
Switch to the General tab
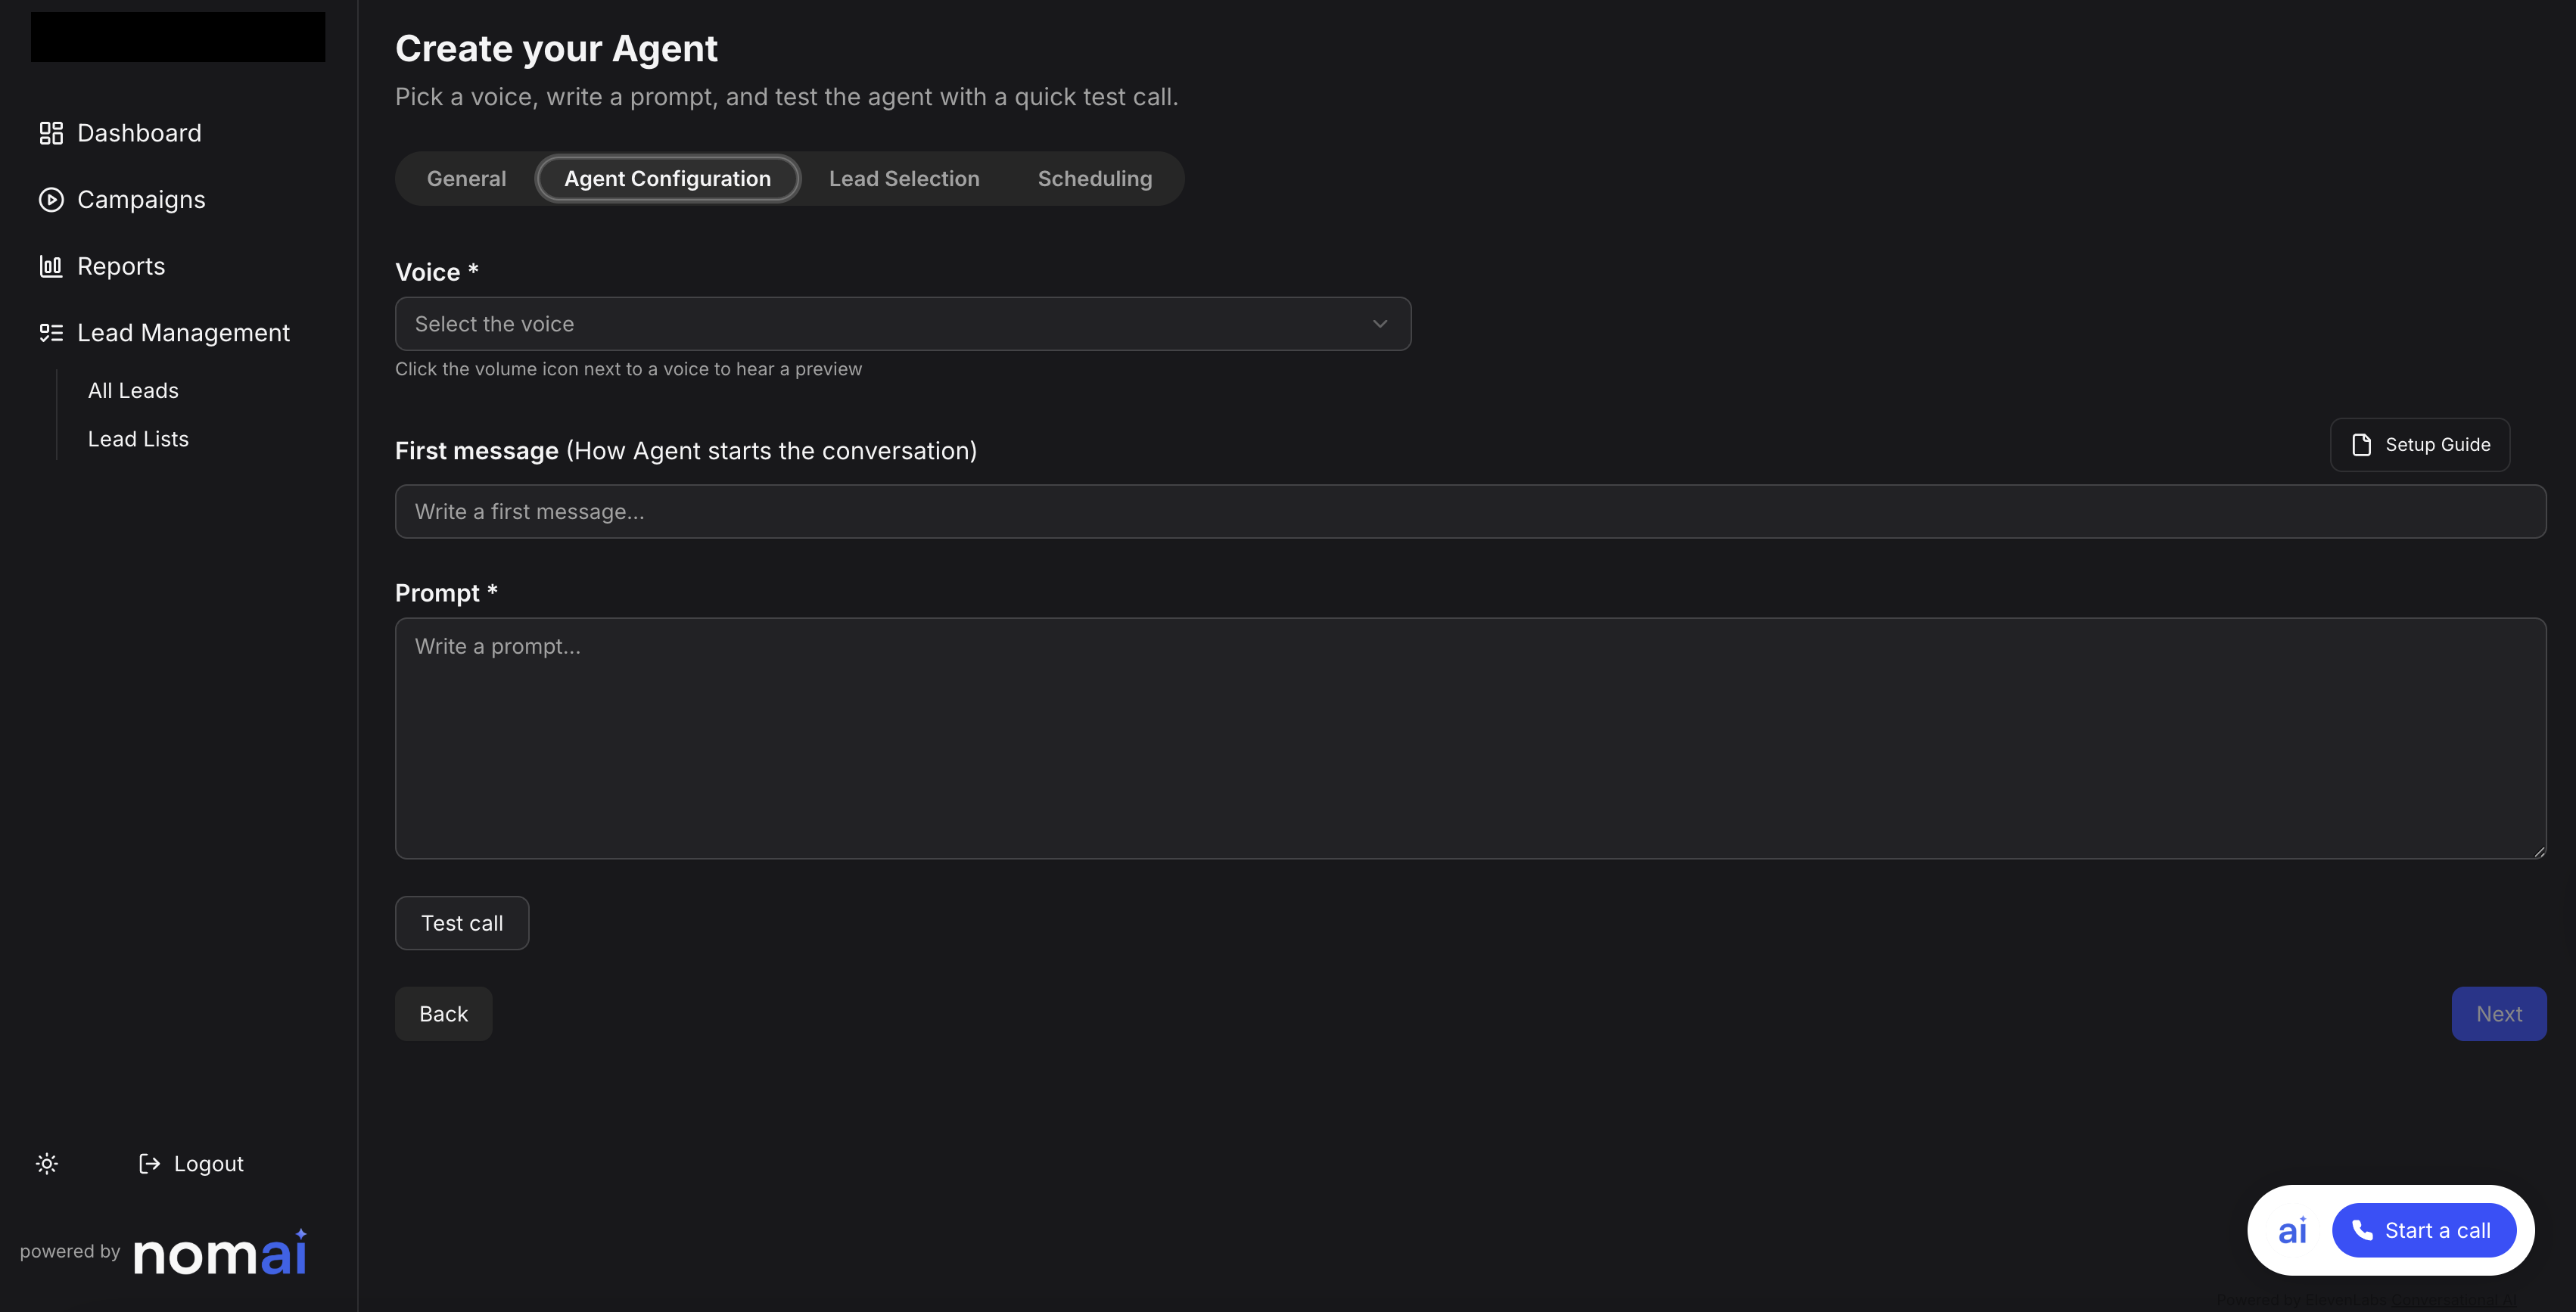466,179
